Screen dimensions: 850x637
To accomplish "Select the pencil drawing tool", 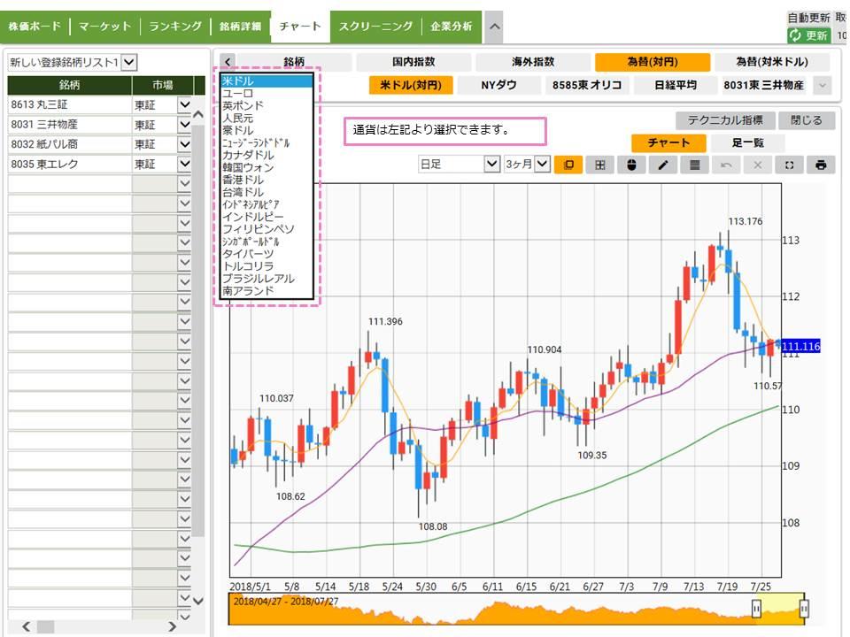I will (x=662, y=165).
